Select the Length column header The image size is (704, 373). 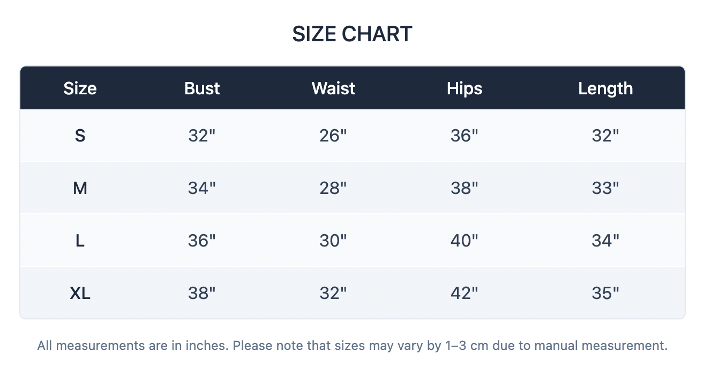(x=605, y=88)
